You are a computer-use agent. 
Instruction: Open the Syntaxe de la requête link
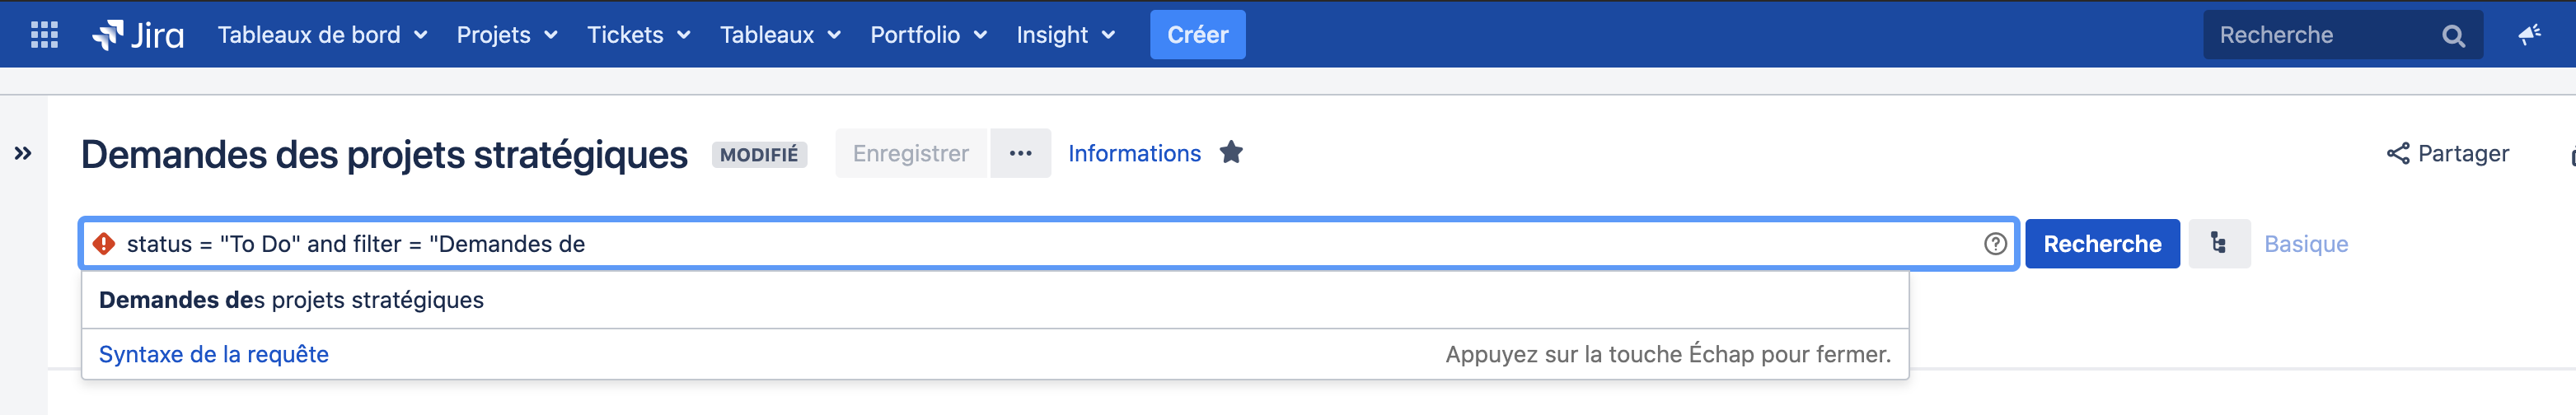click(x=213, y=354)
